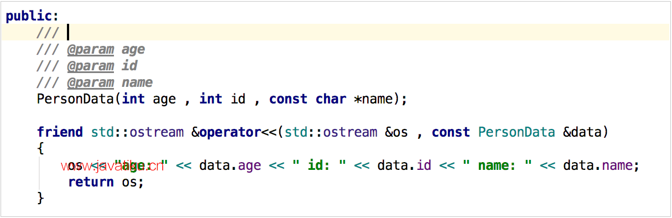Image resolution: width=672 pixels, height=218 pixels.
Task: Click the PersonData constructor name
Action: 75,100
